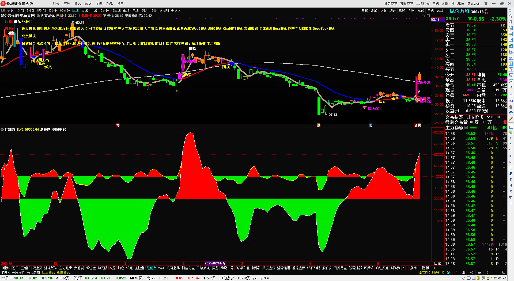This screenshot has height=281, width=514.
Task: Toggle 60 minute period in right sidebar
Action: click(x=511, y=162)
